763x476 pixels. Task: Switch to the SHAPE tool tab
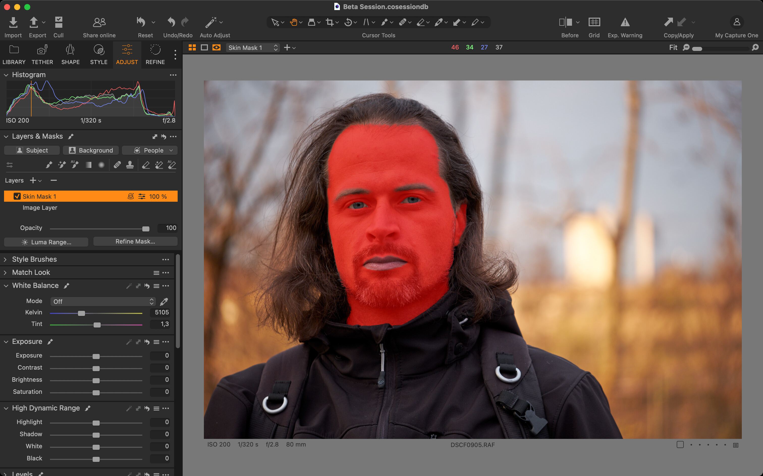click(x=70, y=54)
